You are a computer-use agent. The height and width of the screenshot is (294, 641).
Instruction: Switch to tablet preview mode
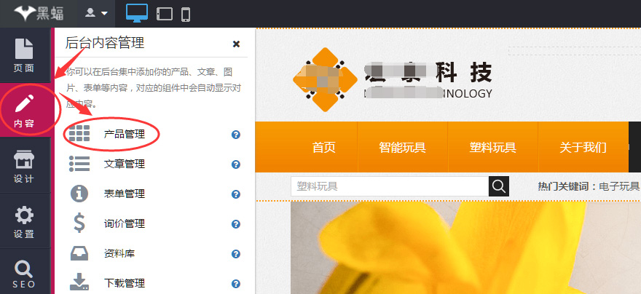[x=165, y=13]
